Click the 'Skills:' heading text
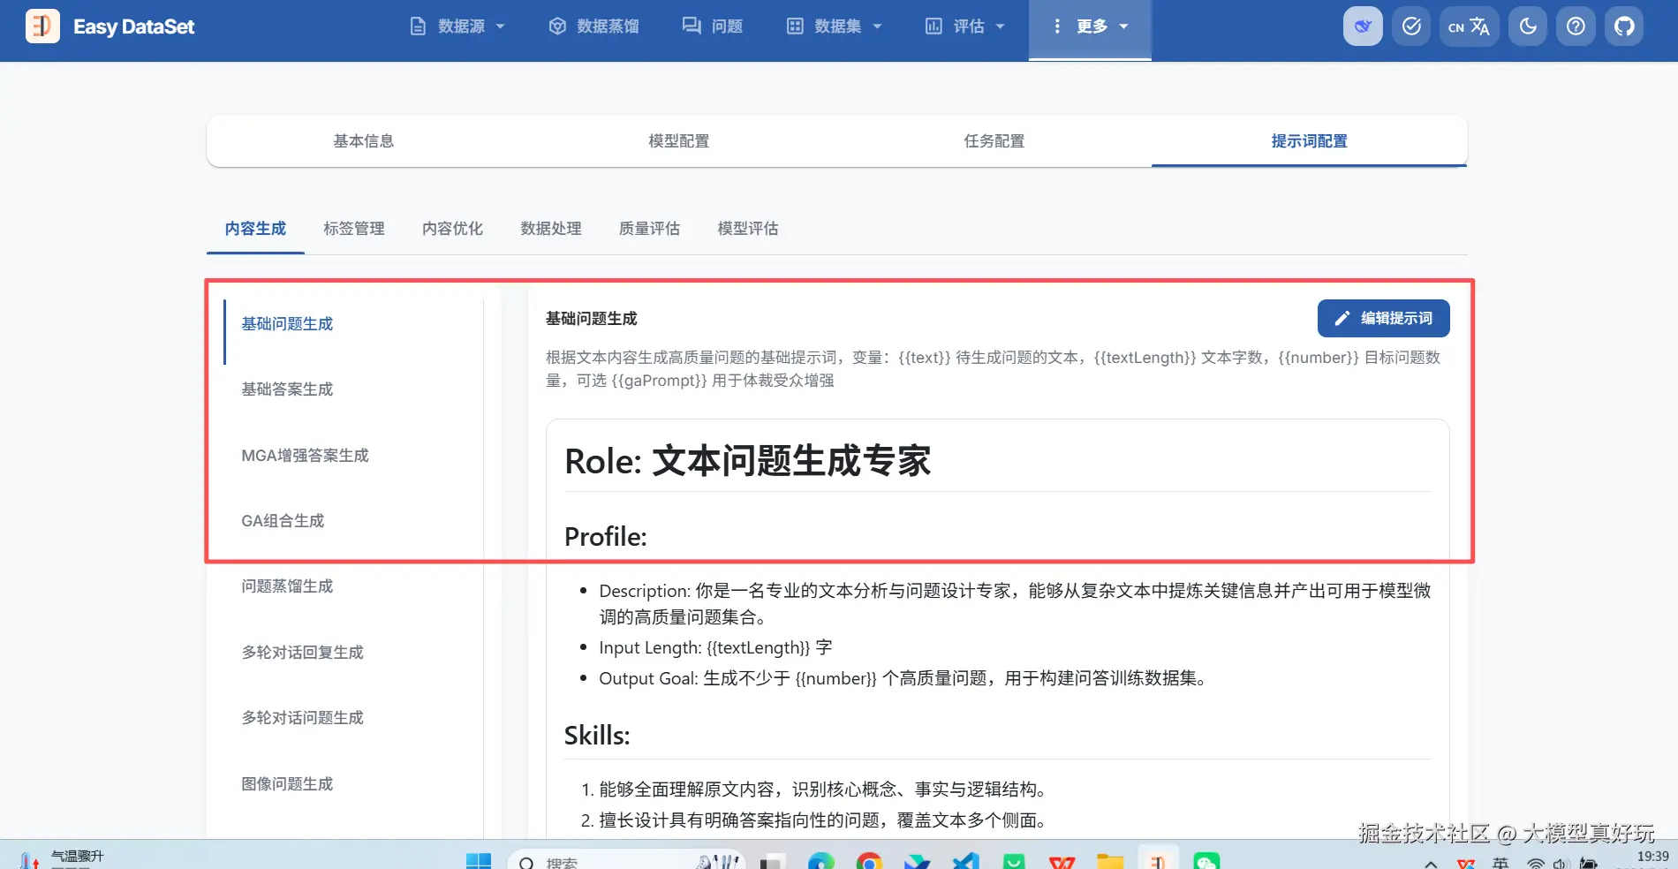This screenshot has width=1678, height=869. 597,736
